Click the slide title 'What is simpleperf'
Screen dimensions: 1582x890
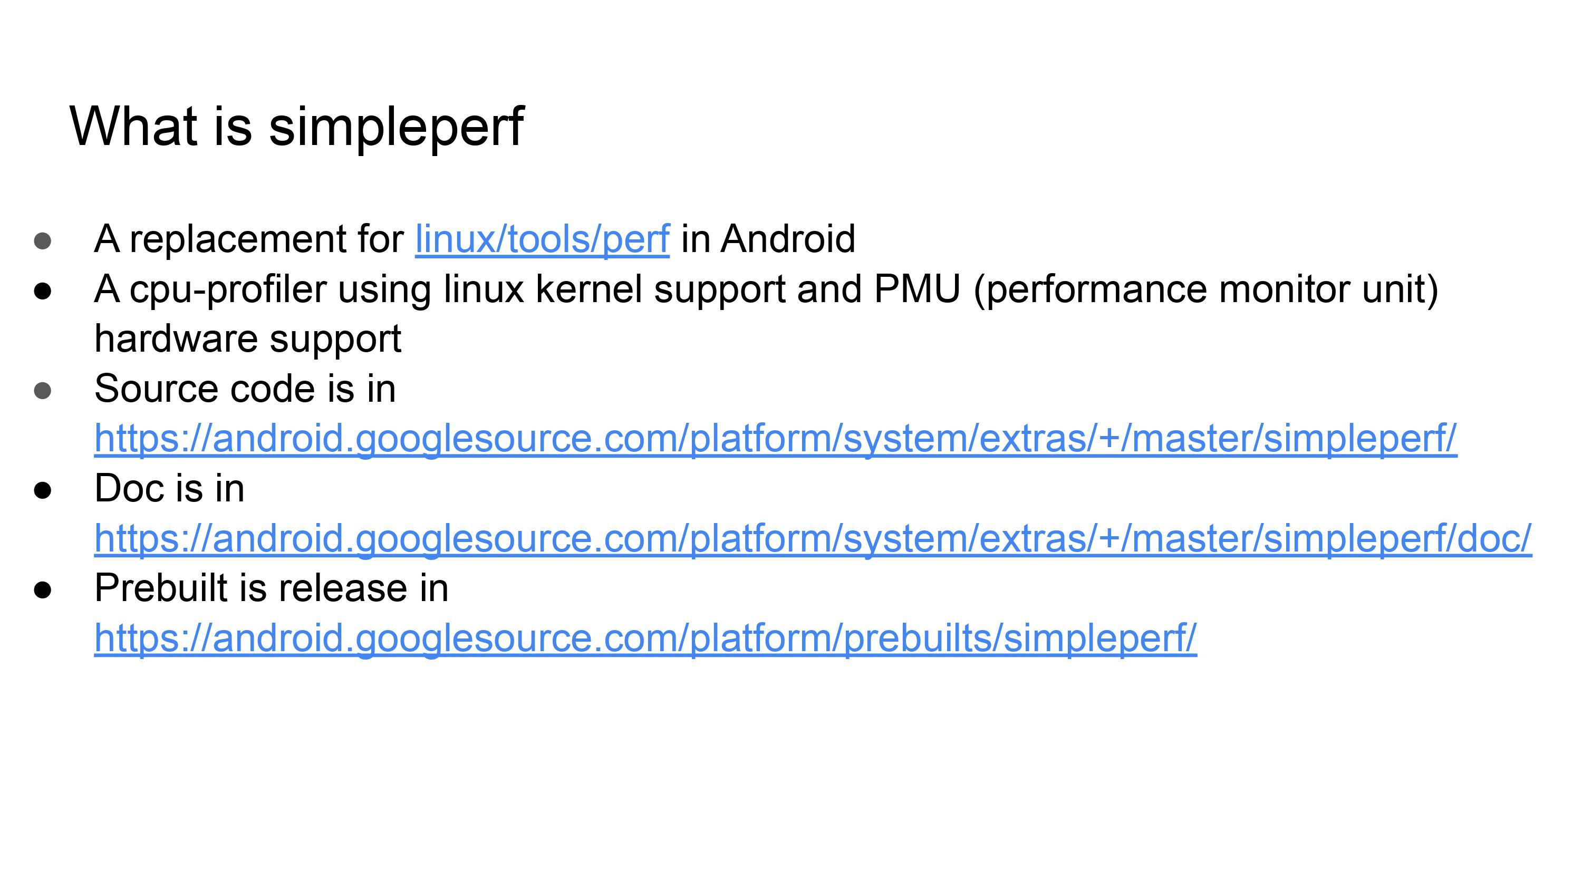point(296,127)
